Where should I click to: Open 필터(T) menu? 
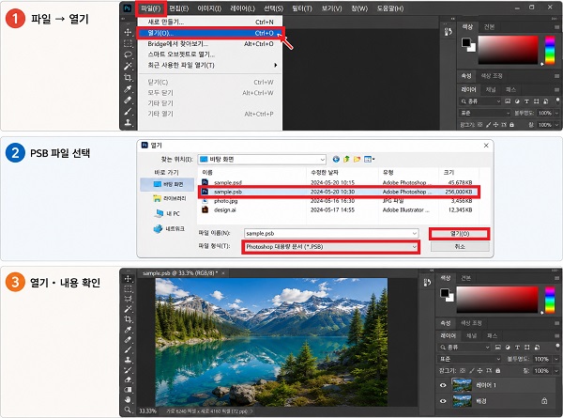point(302,8)
